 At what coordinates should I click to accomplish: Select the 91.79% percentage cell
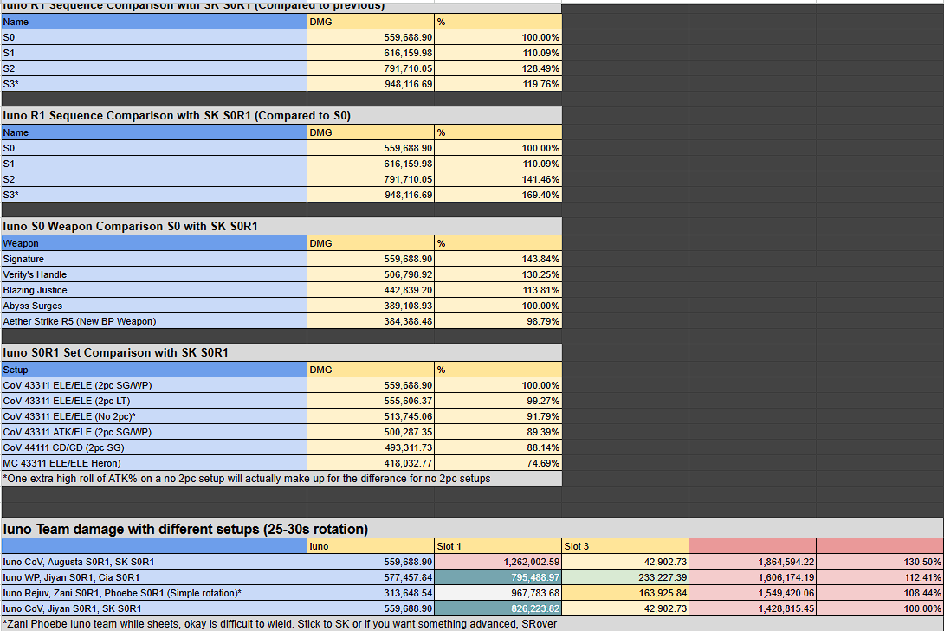pyautogui.click(x=498, y=416)
